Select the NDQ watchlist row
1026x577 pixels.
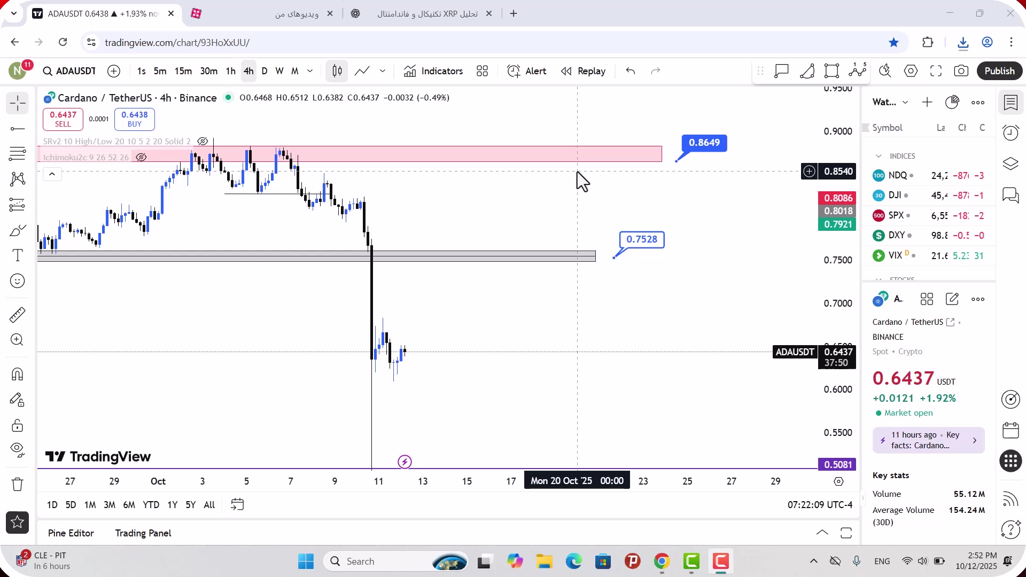point(929,176)
